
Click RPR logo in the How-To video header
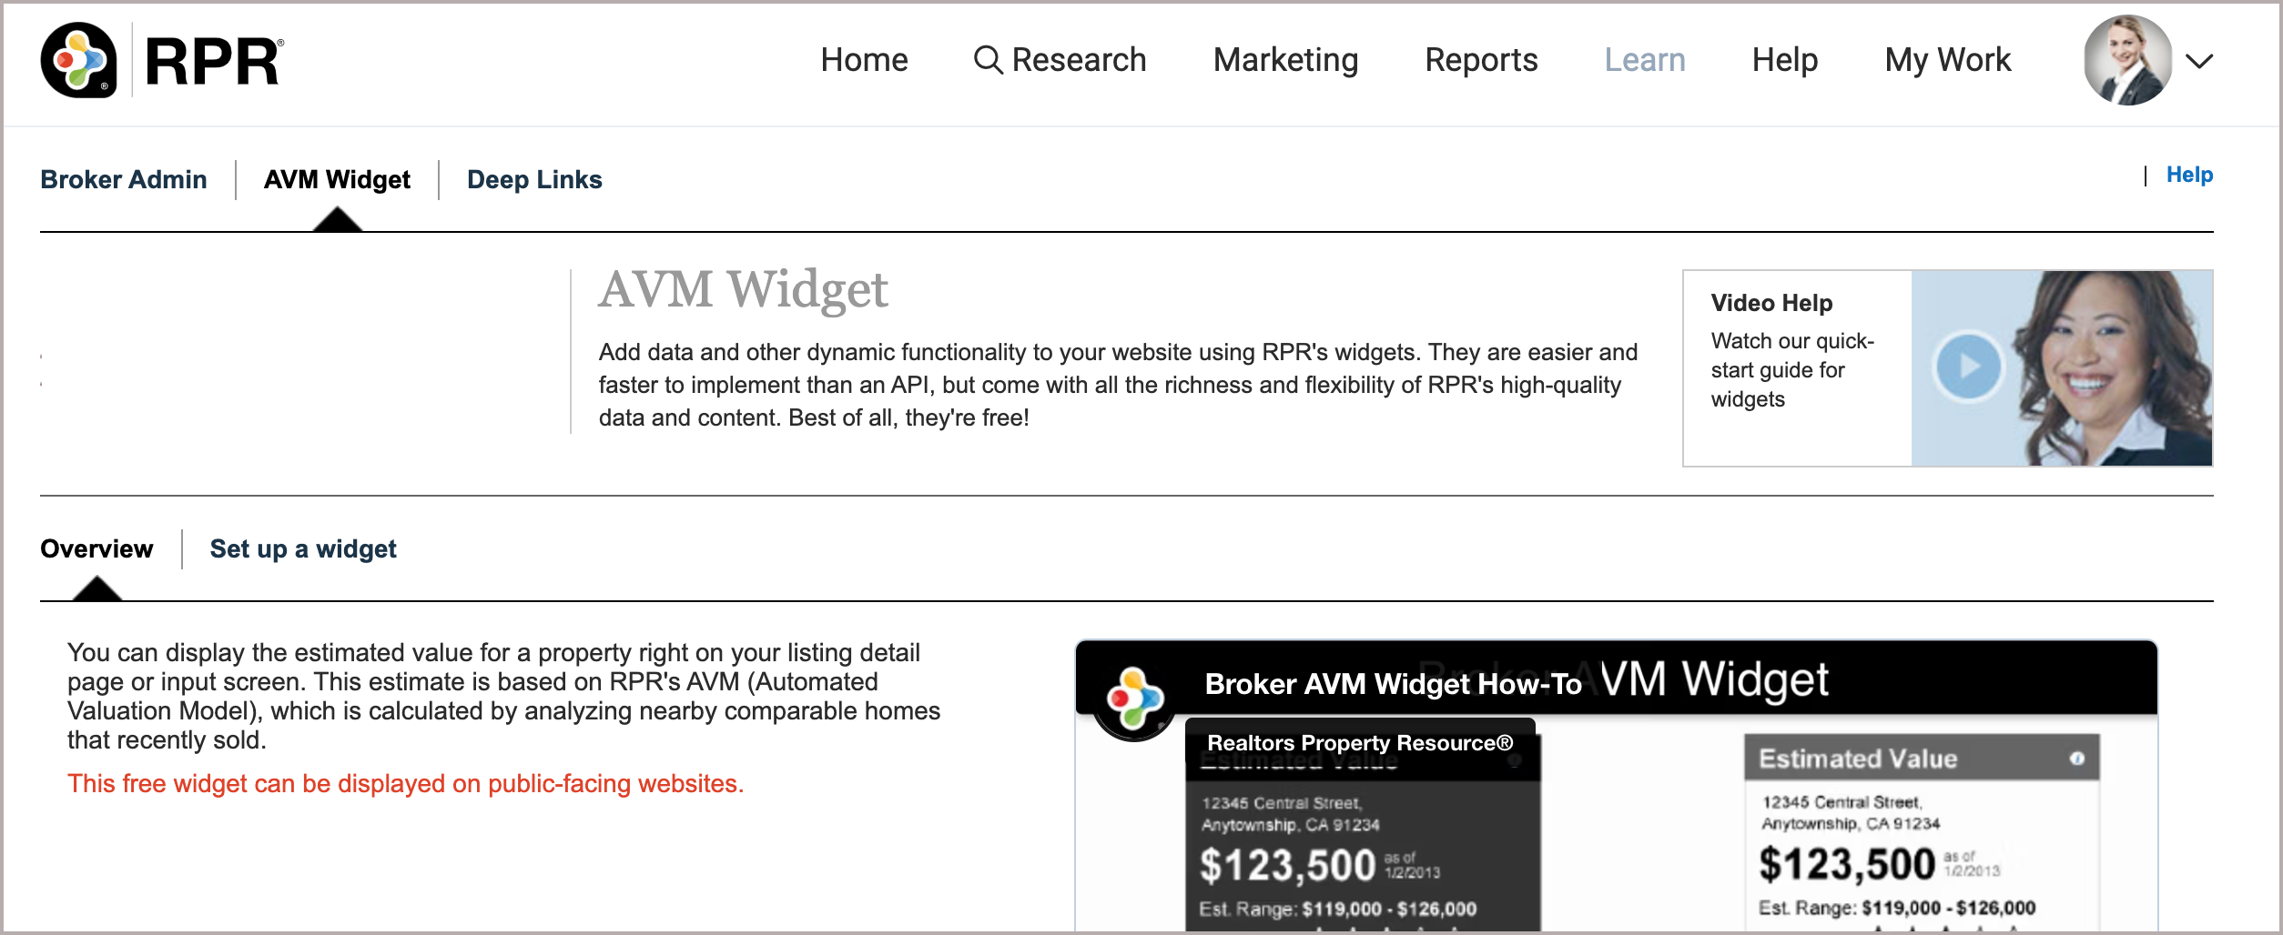1133,699
